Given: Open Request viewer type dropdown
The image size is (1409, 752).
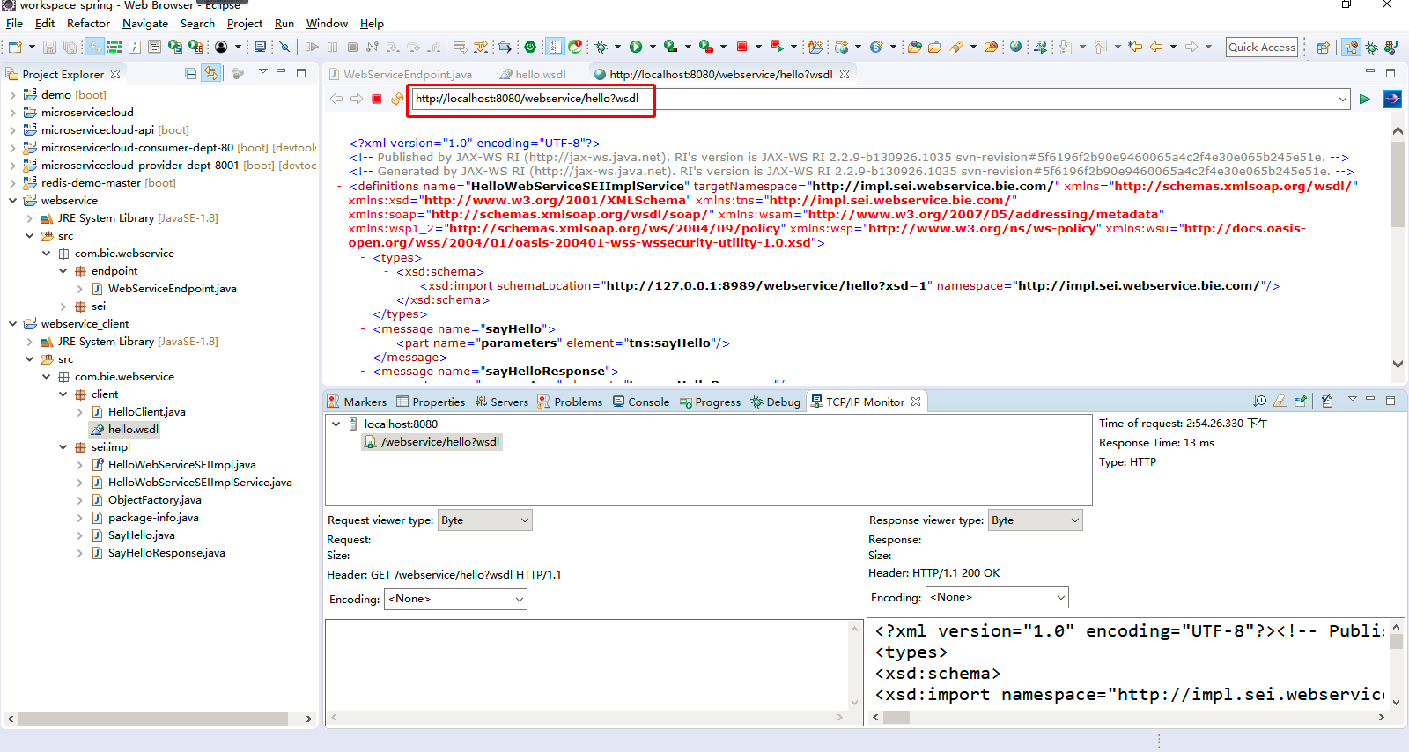Looking at the screenshot, I should 484,520.
